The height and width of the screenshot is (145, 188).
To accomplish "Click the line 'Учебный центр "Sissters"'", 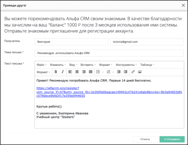I will click(x=56, y=117).
